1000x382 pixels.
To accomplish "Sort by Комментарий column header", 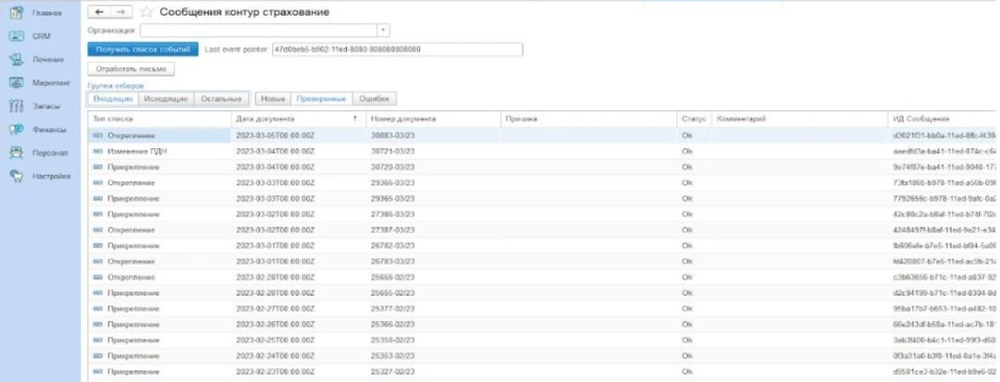I will pyautogui.click(x=800, y=119).
